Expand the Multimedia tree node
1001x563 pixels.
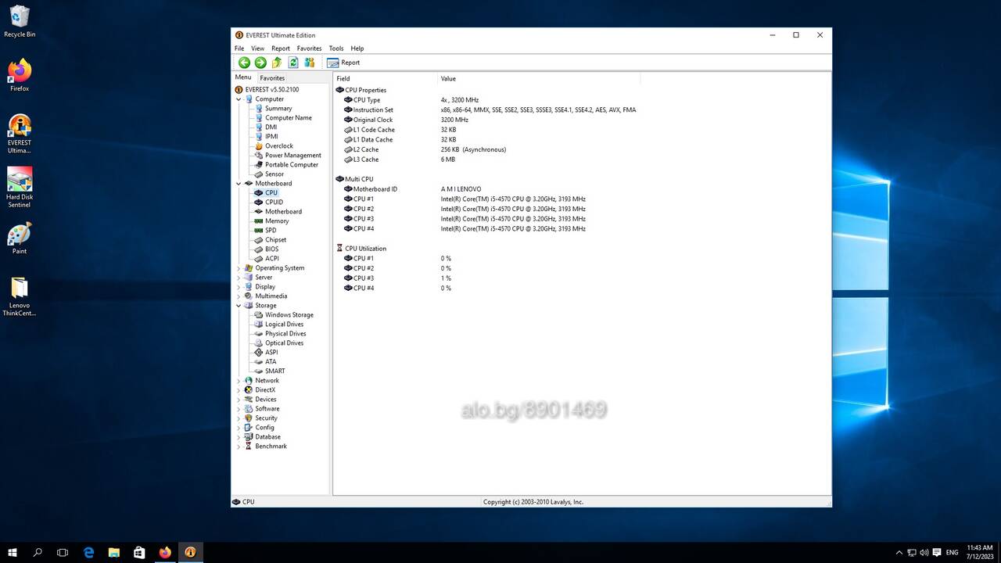[x=239, y=296]
